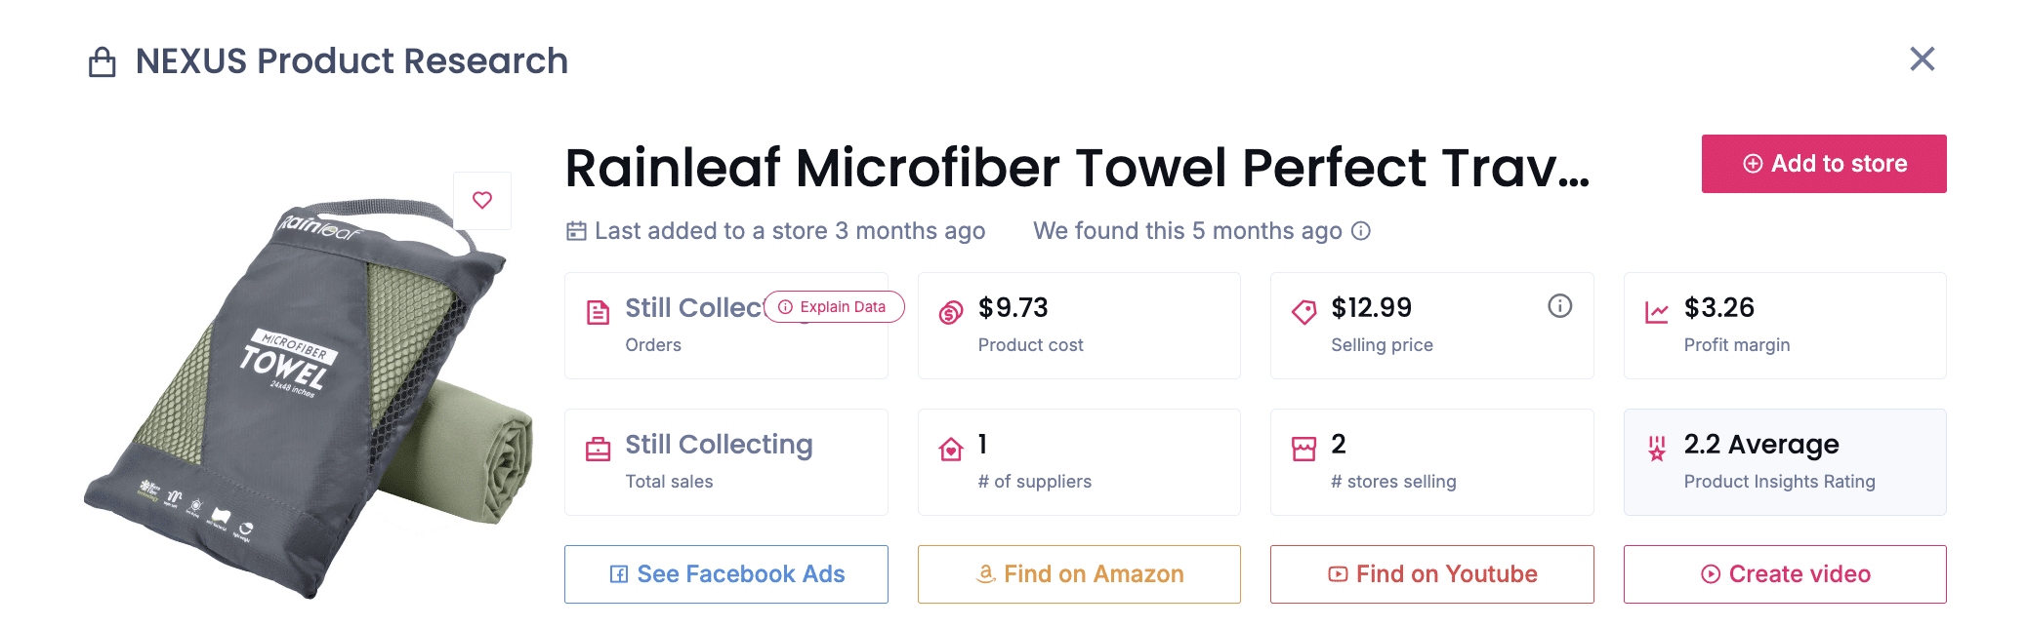Screen dimensions: 2027x628
Task: Click the Selling price tag icon
Action: (1303, 312)
